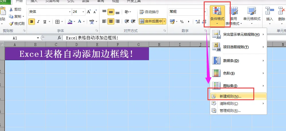Apply percent style to the cell

coord(182,22)
